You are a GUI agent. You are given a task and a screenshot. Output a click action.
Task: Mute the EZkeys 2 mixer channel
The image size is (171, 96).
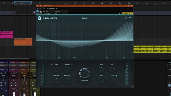[22, 83]
